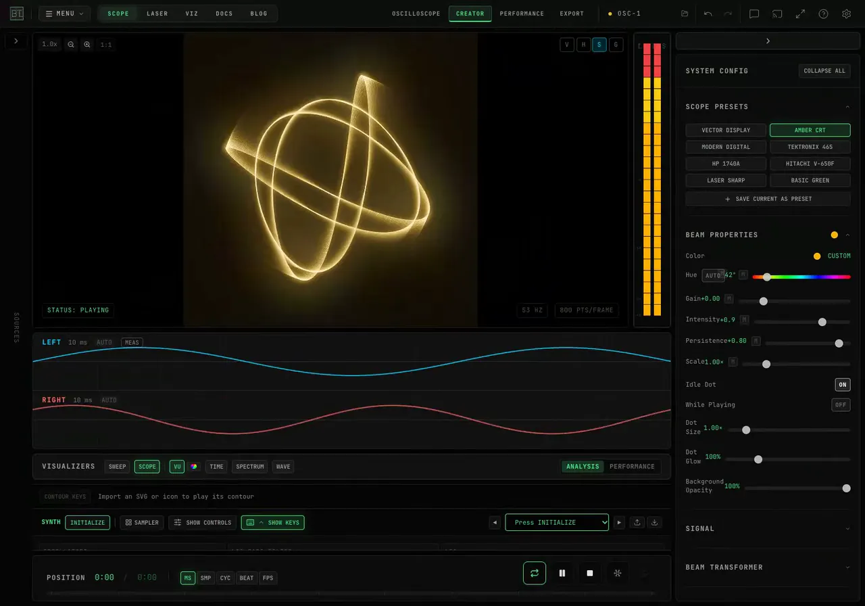Viewport: 865px width, 606px height.
Task: Click the cast to screen icon
Action: click(x=777, y=14)
